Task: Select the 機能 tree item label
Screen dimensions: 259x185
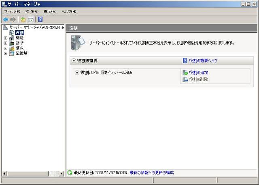Action: pos(19,38)
